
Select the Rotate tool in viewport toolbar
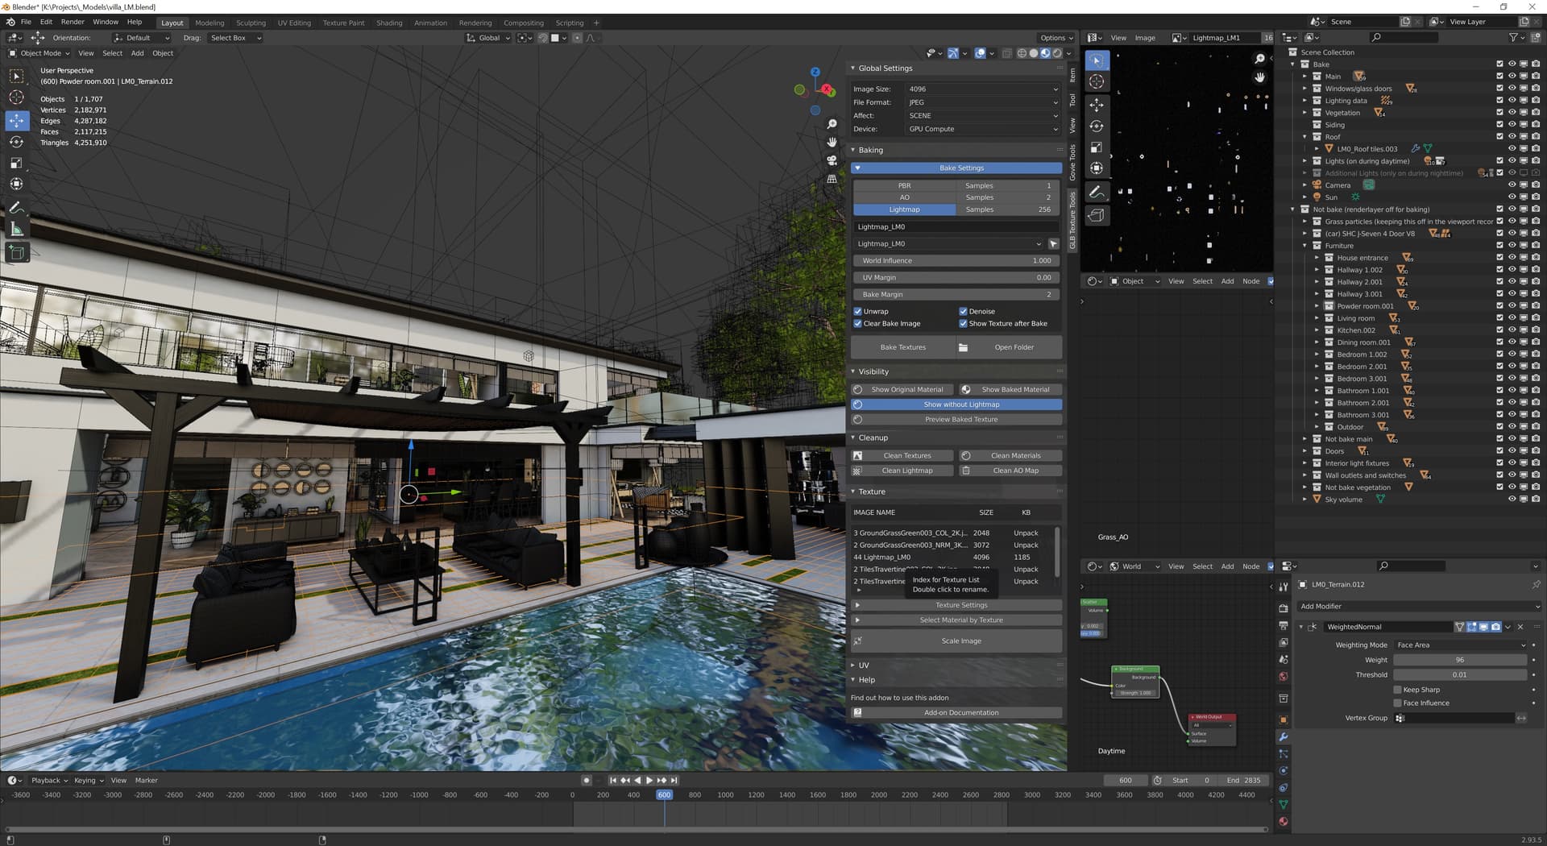point(16,142)
